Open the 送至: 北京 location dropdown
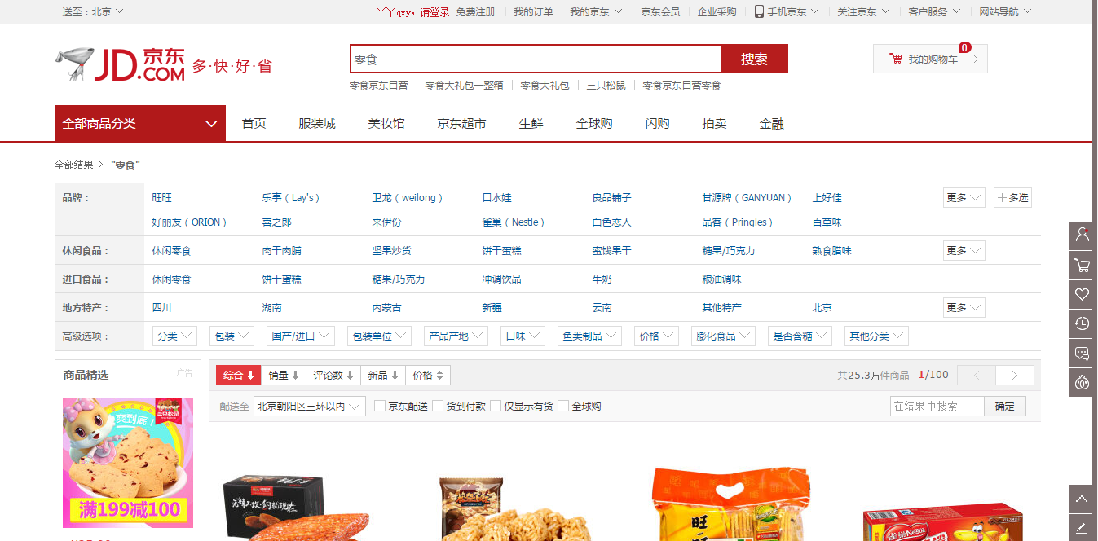1098x541 pixels. click(x=93, y=11)
